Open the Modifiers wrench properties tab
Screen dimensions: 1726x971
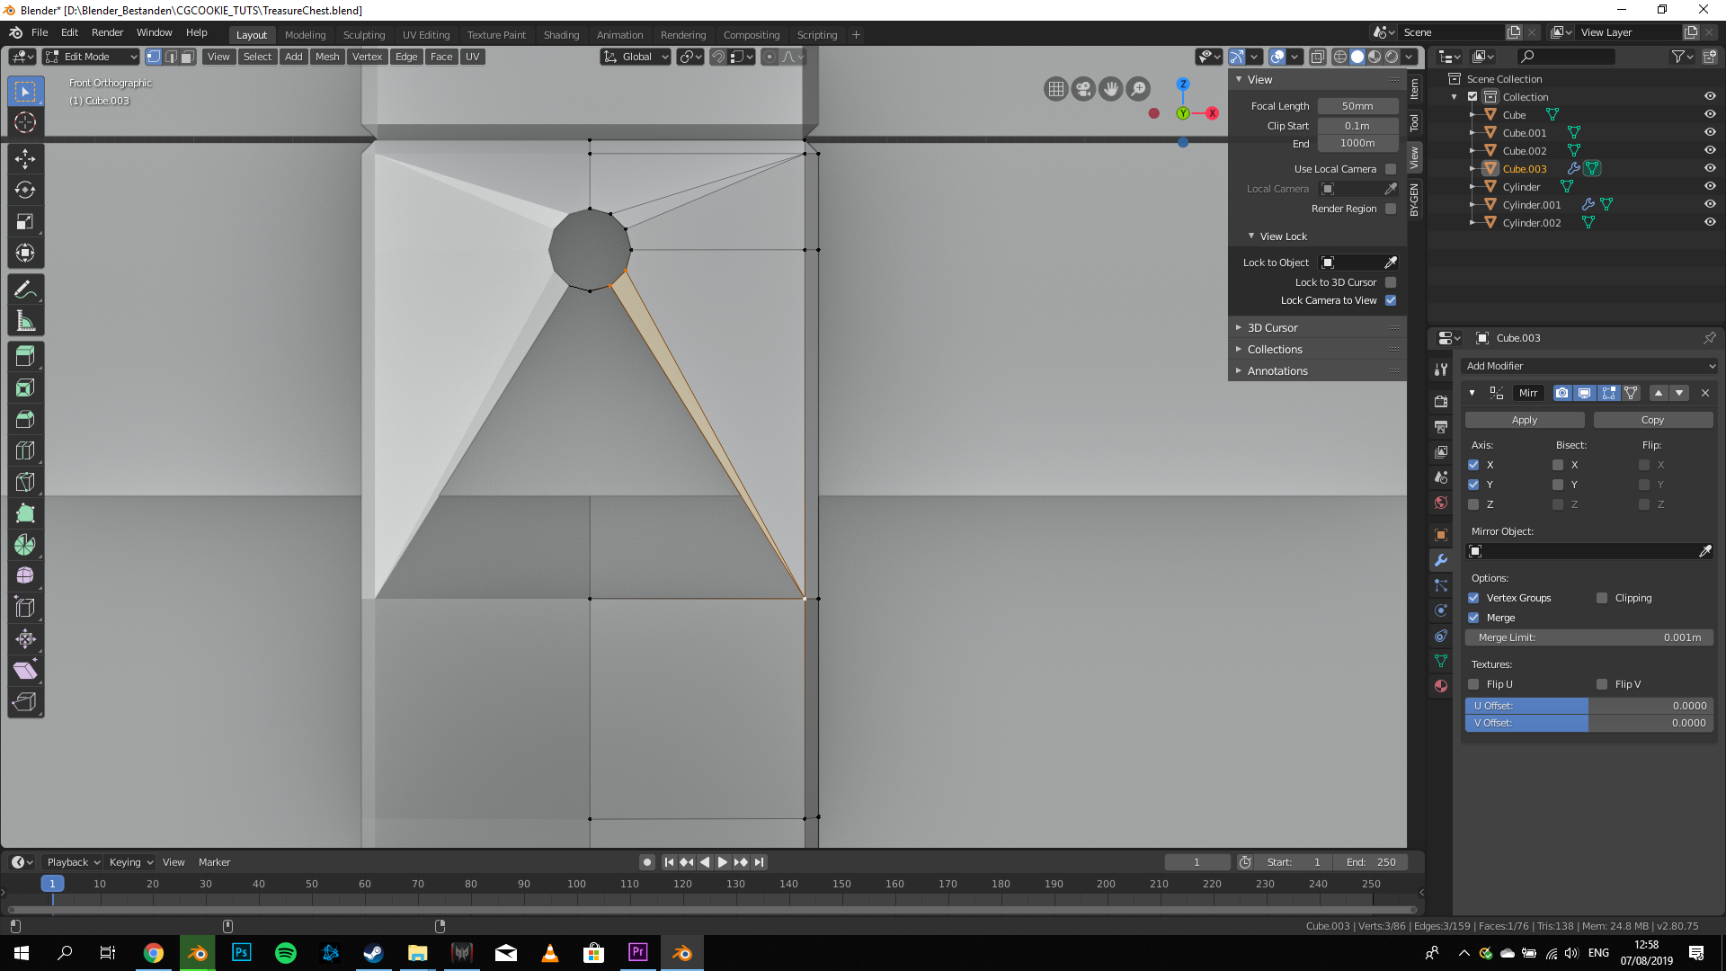1441,560
